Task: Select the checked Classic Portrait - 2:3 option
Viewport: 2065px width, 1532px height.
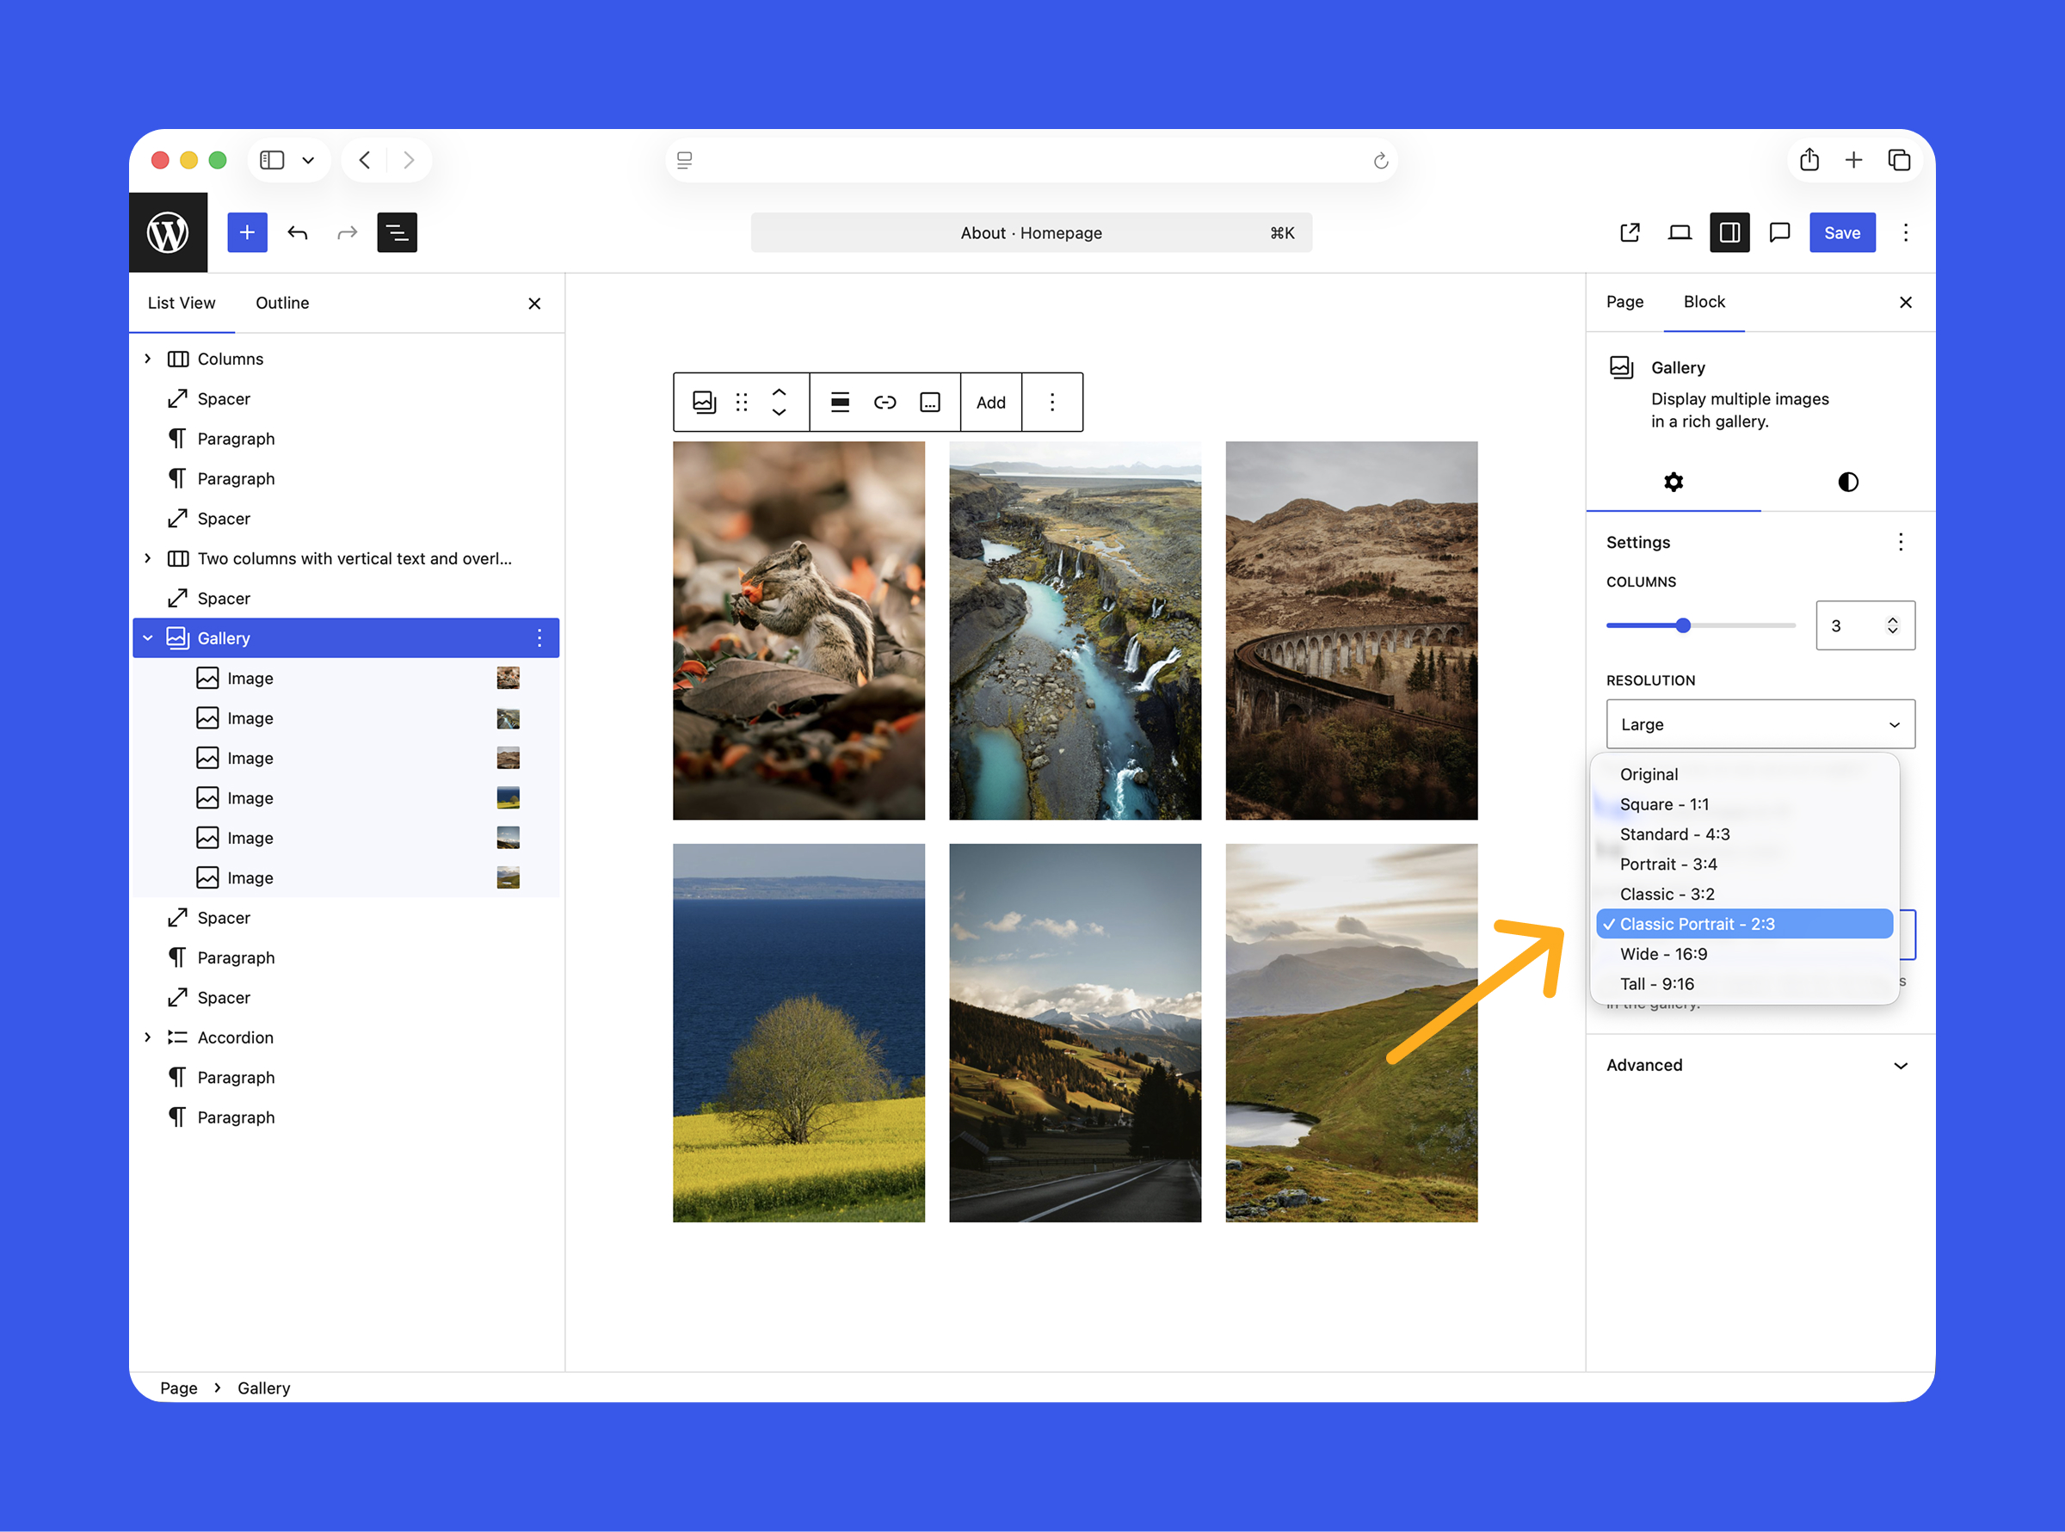Action: pyautogui.click(x=1744, y=924)
